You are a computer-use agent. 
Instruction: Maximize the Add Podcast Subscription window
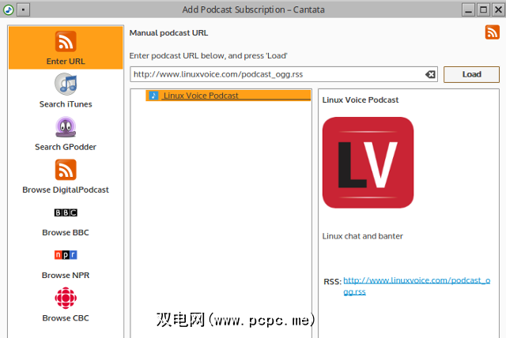[483, 9]
